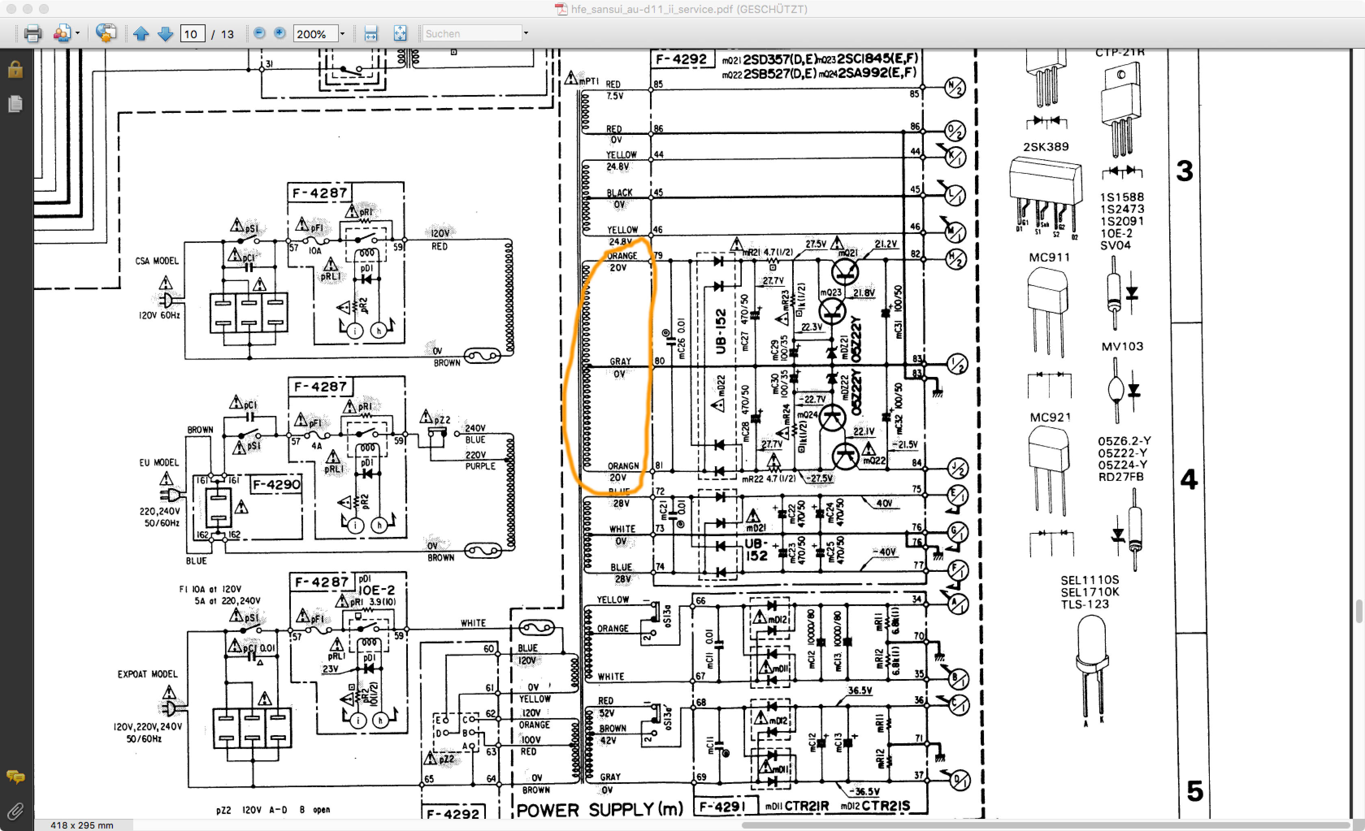Click the MC921 component label

(x=1050, y=418)
